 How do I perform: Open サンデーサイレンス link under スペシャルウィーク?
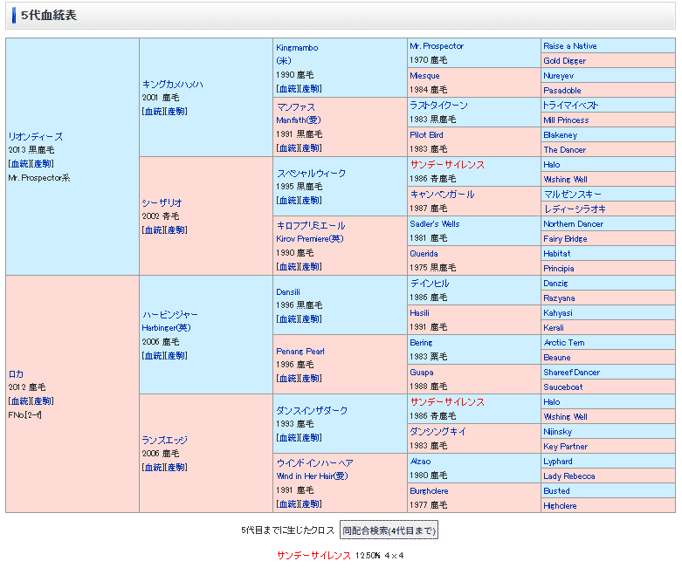[447, 165]
